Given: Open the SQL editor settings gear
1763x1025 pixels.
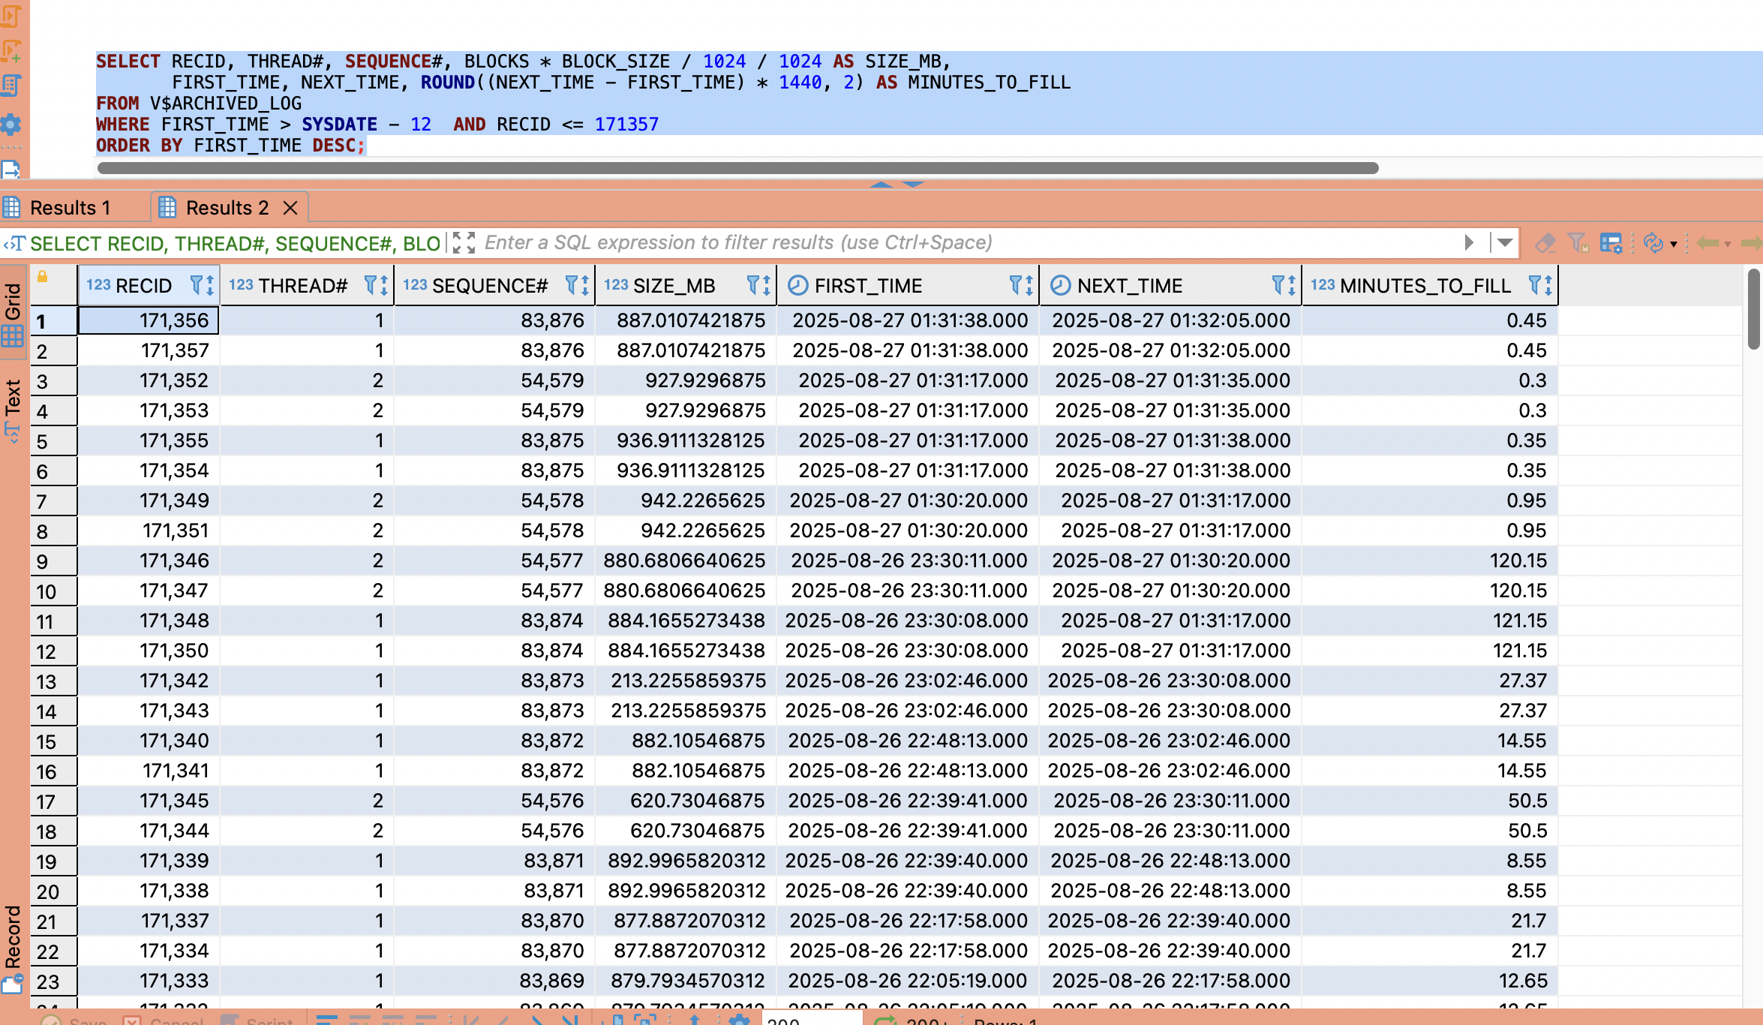Looking at the screenshot, I should click(11, 124).
